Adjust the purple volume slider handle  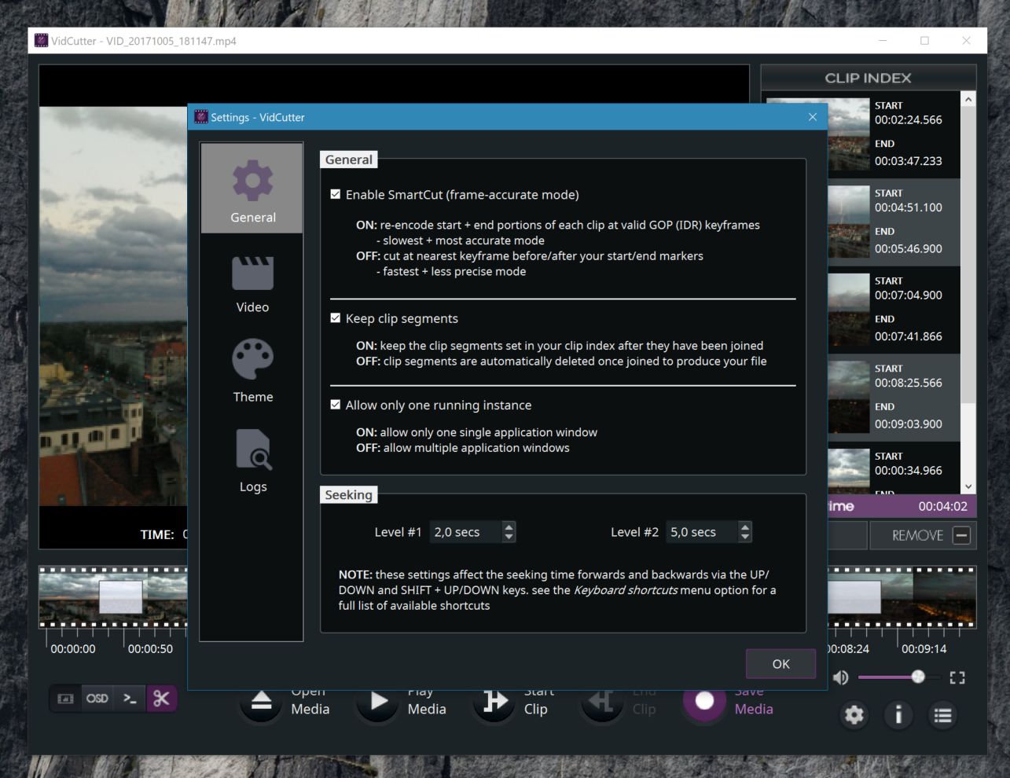(x=917, y=677)
